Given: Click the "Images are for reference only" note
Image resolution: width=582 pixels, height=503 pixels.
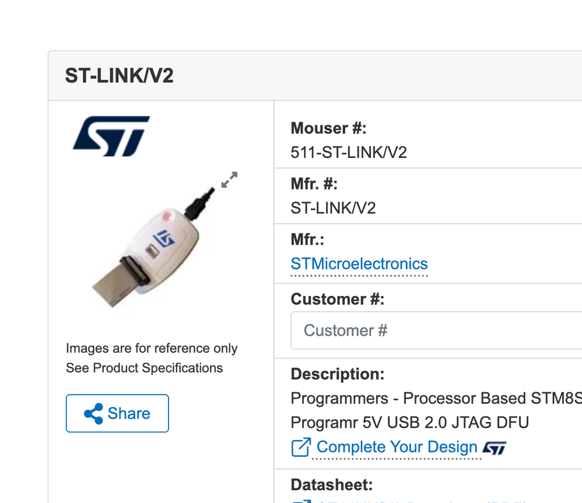Looking at the screenshot, I should [152, 349].
